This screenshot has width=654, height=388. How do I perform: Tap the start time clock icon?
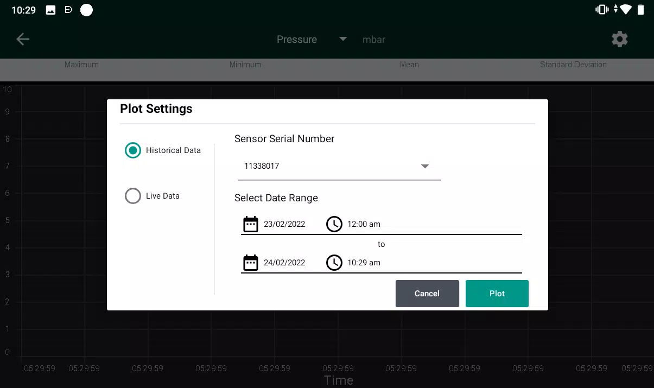coord(334,224)
